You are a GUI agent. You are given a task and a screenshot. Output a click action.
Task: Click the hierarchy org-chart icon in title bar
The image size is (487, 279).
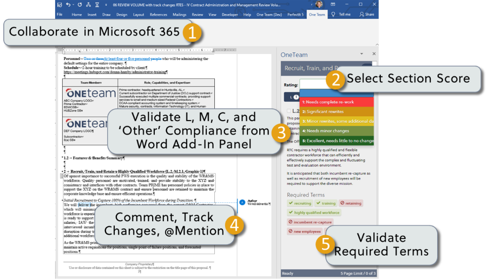(x=89, y=5)
